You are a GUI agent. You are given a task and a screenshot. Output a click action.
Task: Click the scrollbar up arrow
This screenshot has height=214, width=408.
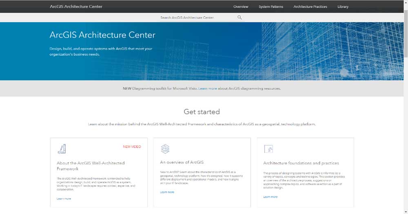(405, 2)
